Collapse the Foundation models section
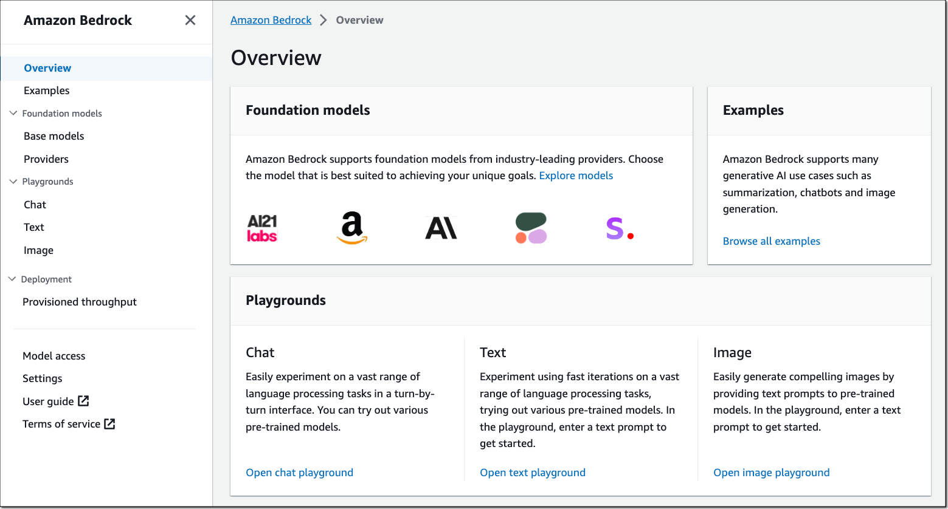Screen dimensions: 948x509 click(x=13, y=113)
